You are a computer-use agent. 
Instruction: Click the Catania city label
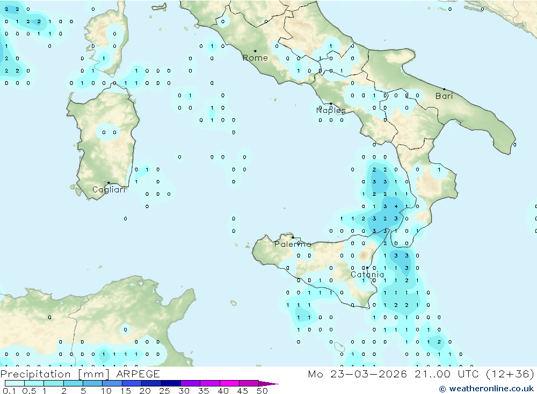pos(367,275)
